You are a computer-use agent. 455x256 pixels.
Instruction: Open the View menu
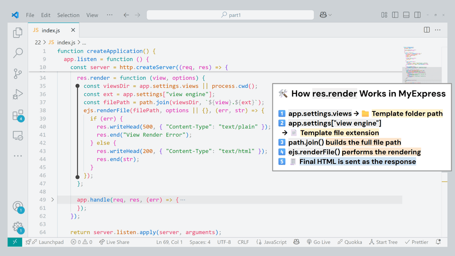92,15
